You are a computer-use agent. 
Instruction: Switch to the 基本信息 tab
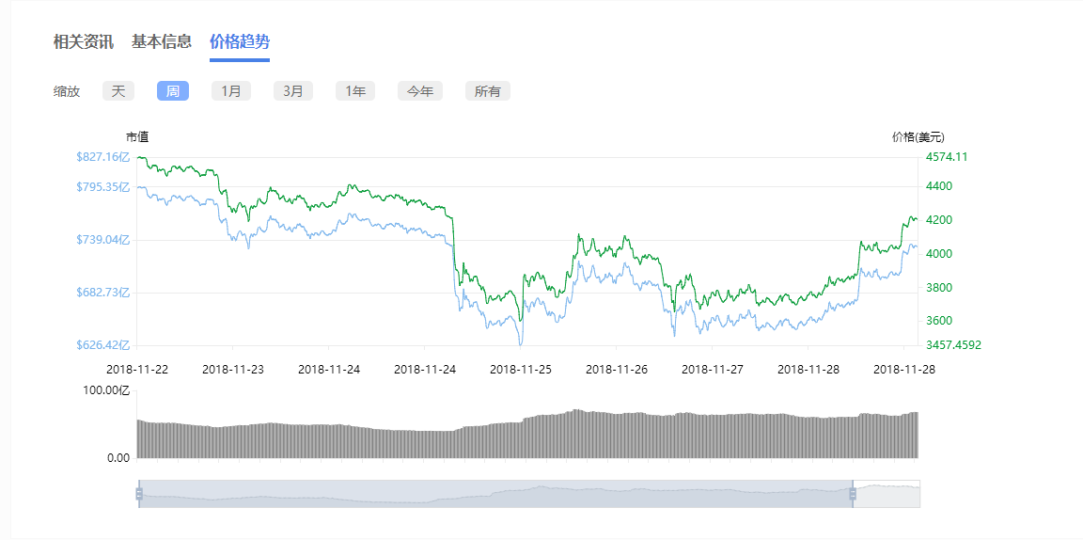(161, 41)
